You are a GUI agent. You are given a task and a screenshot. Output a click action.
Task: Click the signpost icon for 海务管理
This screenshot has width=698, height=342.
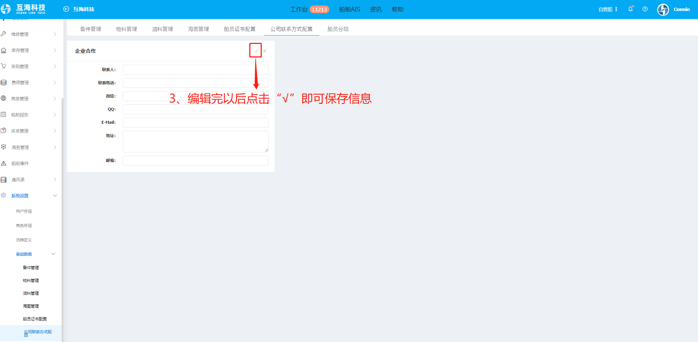click(x=4, y=147)
